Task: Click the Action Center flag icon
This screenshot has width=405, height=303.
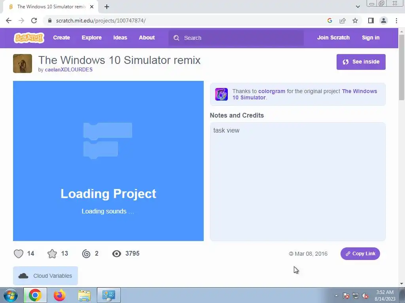Action: (x=346, y=296)
